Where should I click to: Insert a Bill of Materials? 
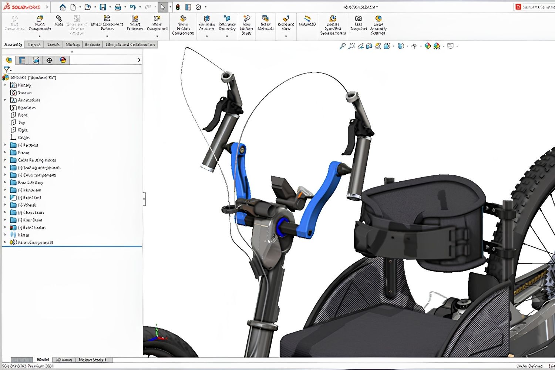pyautogui.click(x=265, y=23)
